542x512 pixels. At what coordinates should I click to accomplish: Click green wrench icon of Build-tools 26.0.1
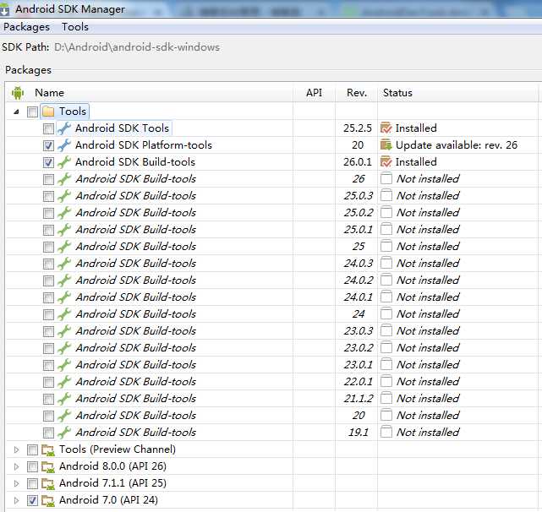64,162
